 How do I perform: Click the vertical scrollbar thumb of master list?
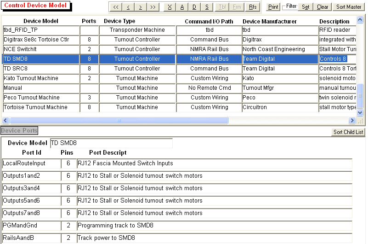(x=360, y=96)
